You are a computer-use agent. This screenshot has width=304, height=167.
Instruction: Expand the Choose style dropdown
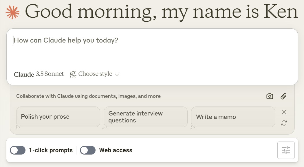pyautogui.click(x=95, y=74)
